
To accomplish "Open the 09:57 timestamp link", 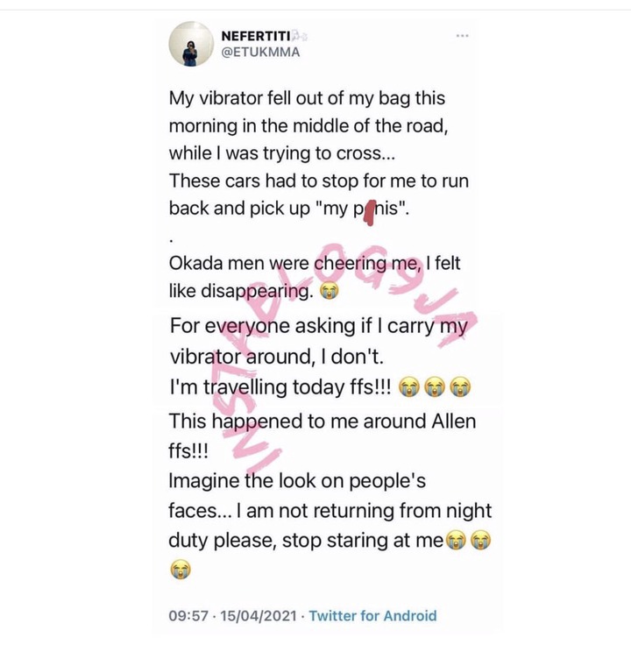I will coord(188,616).
